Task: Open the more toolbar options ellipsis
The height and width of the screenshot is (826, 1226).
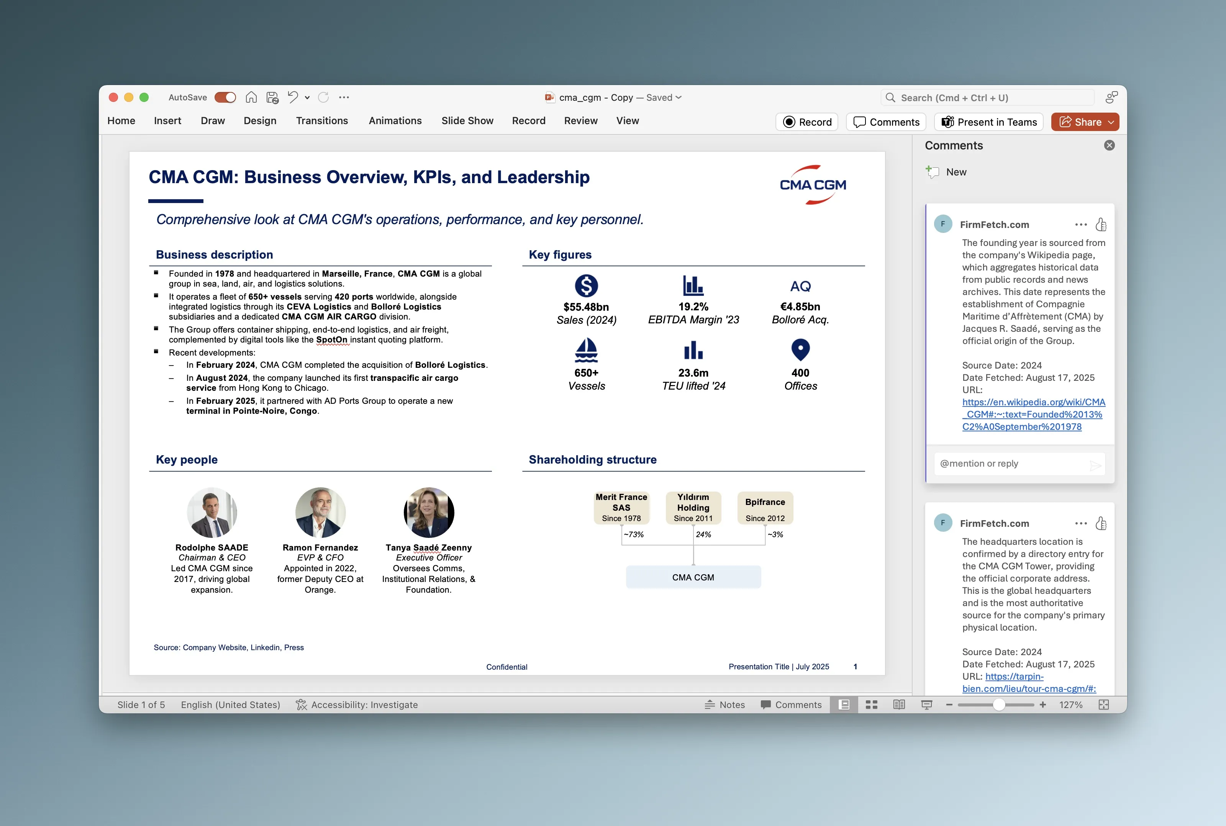Action: pos(344,97)
